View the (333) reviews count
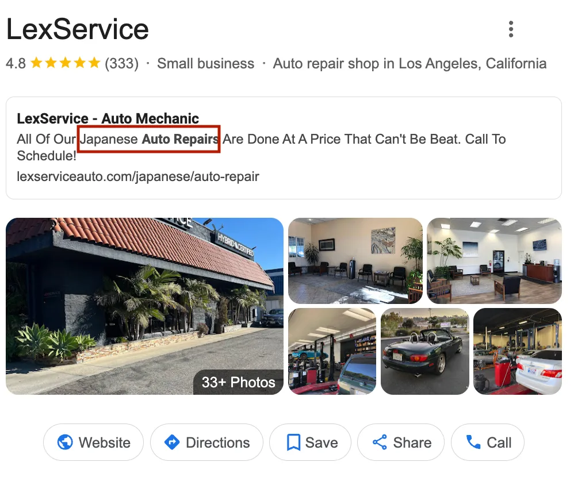 pos(122,63)
